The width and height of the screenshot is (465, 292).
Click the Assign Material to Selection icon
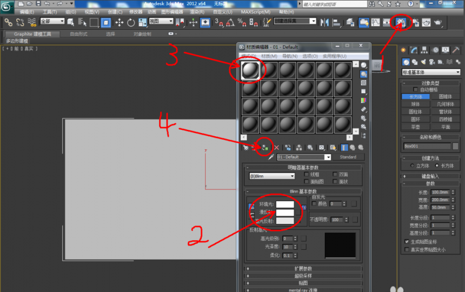pyautogui.click(x=265, y=147)
